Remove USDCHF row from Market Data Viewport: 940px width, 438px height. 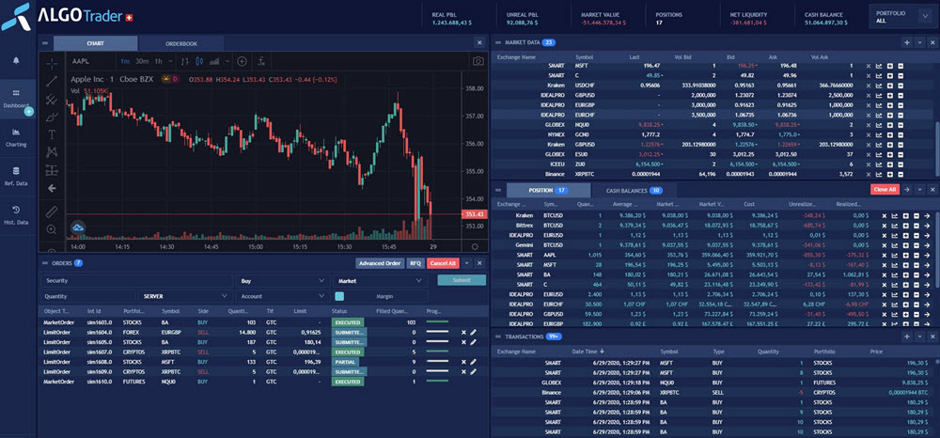(868, 86)
